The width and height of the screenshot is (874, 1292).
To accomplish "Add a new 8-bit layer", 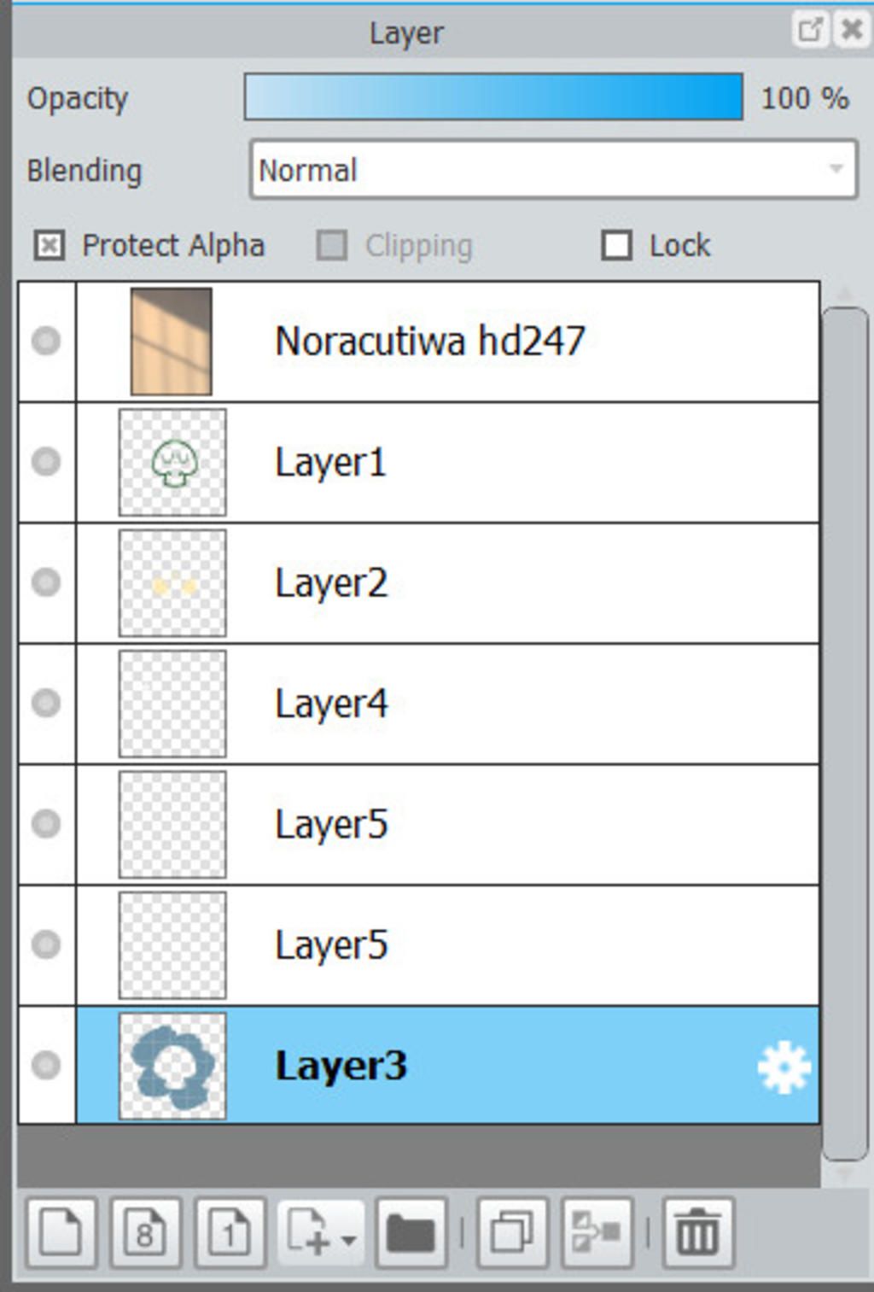I will 145,1233.
